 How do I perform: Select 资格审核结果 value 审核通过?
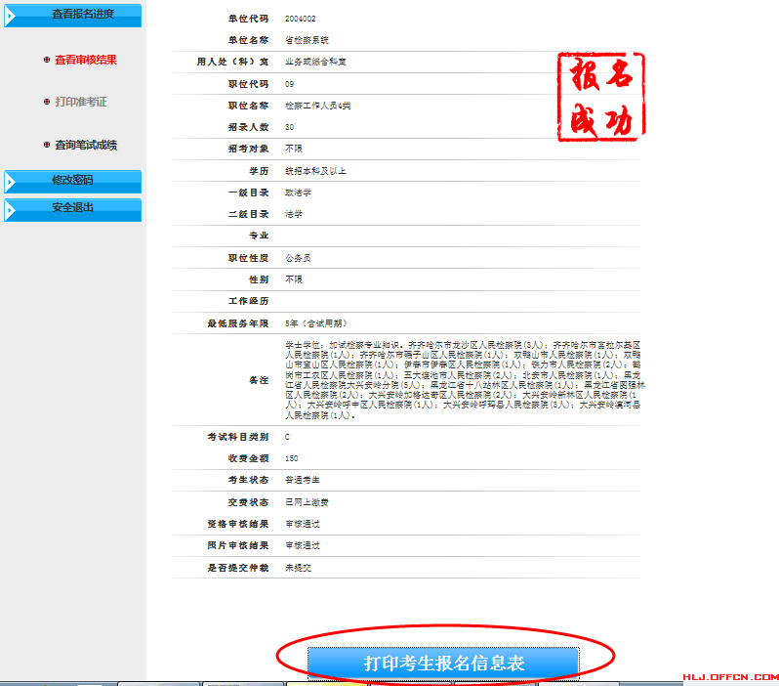point(302,524)
